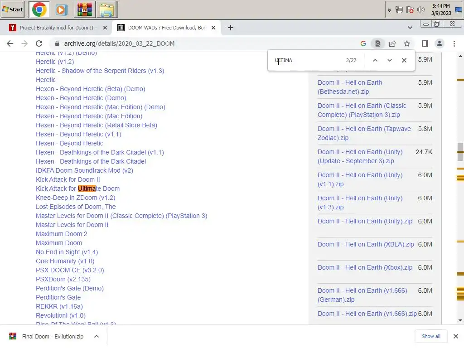Go to next find result
This screenshot has width=464, height=348.
[x=389, y=60]
